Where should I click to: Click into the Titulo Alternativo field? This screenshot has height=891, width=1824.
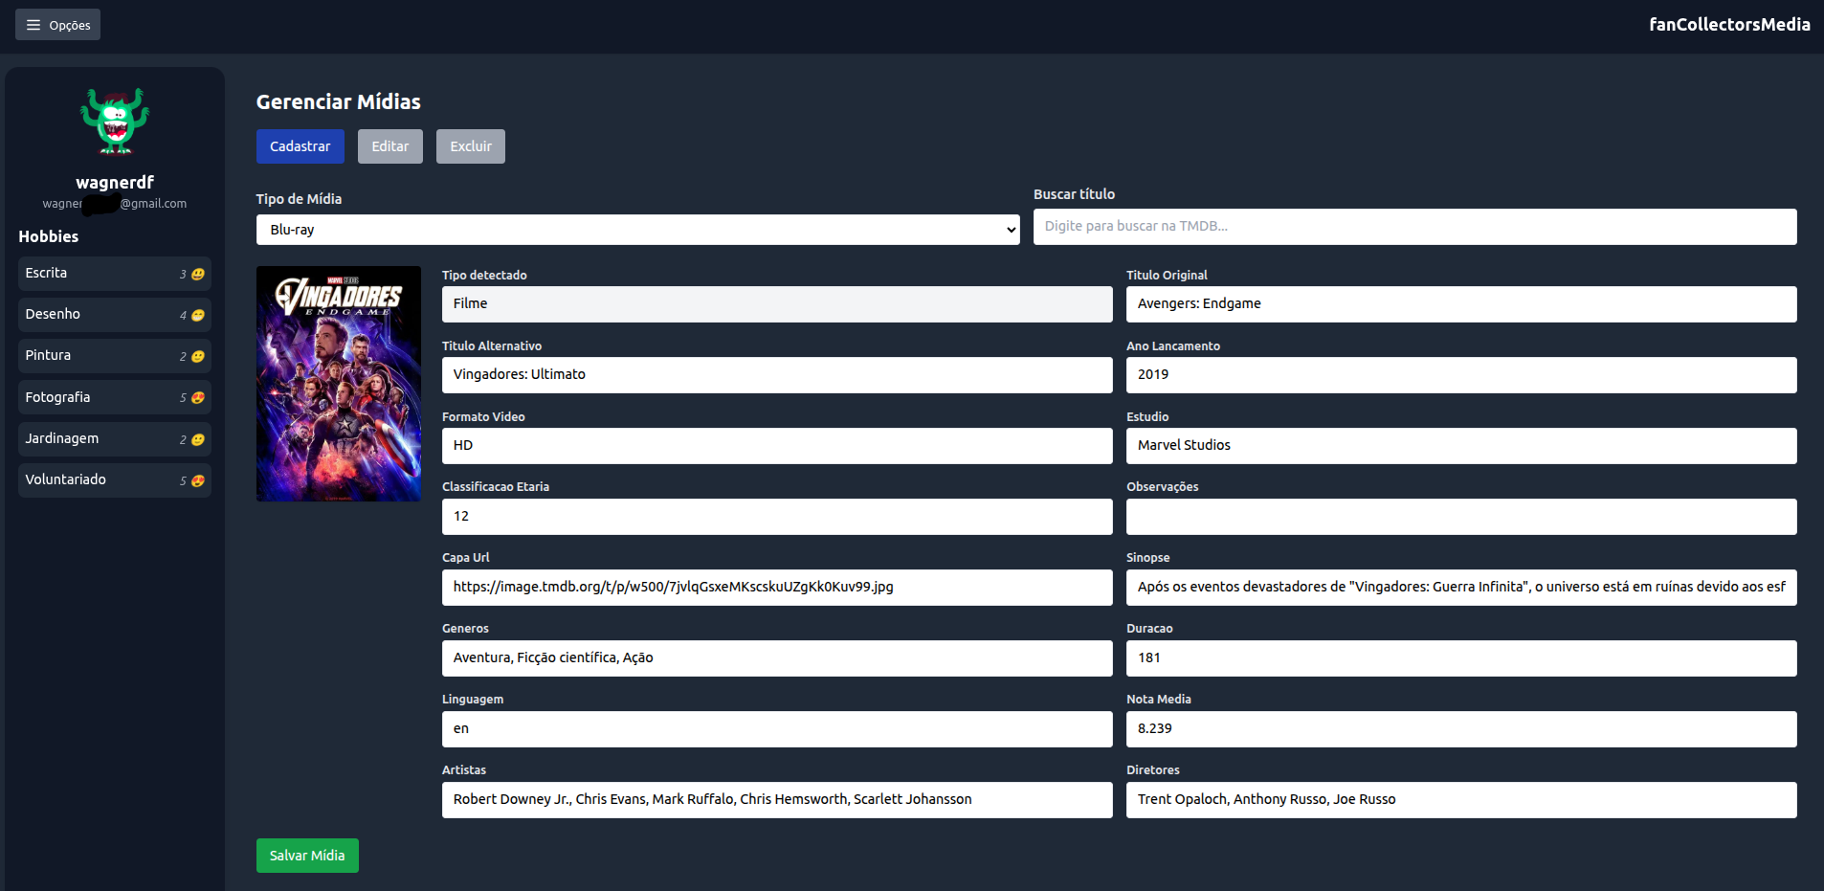pos(777,375)
